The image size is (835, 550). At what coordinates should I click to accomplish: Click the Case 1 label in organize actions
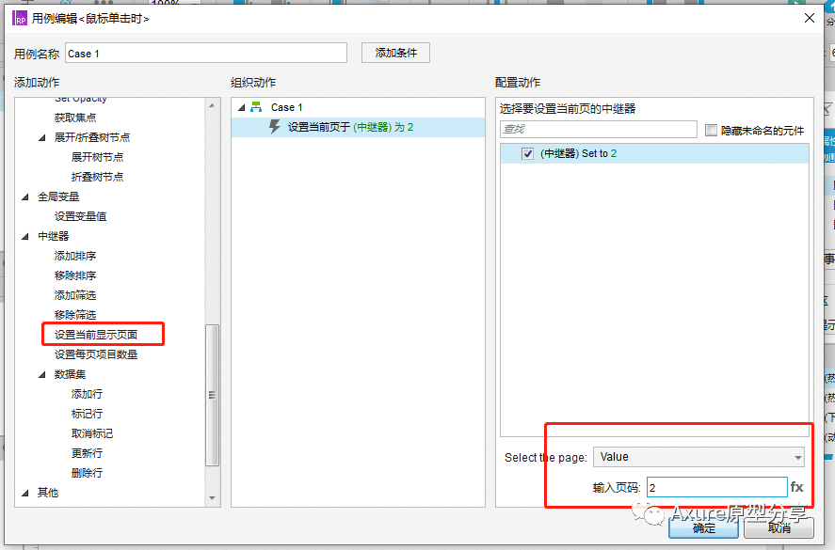tap(286, 107)
